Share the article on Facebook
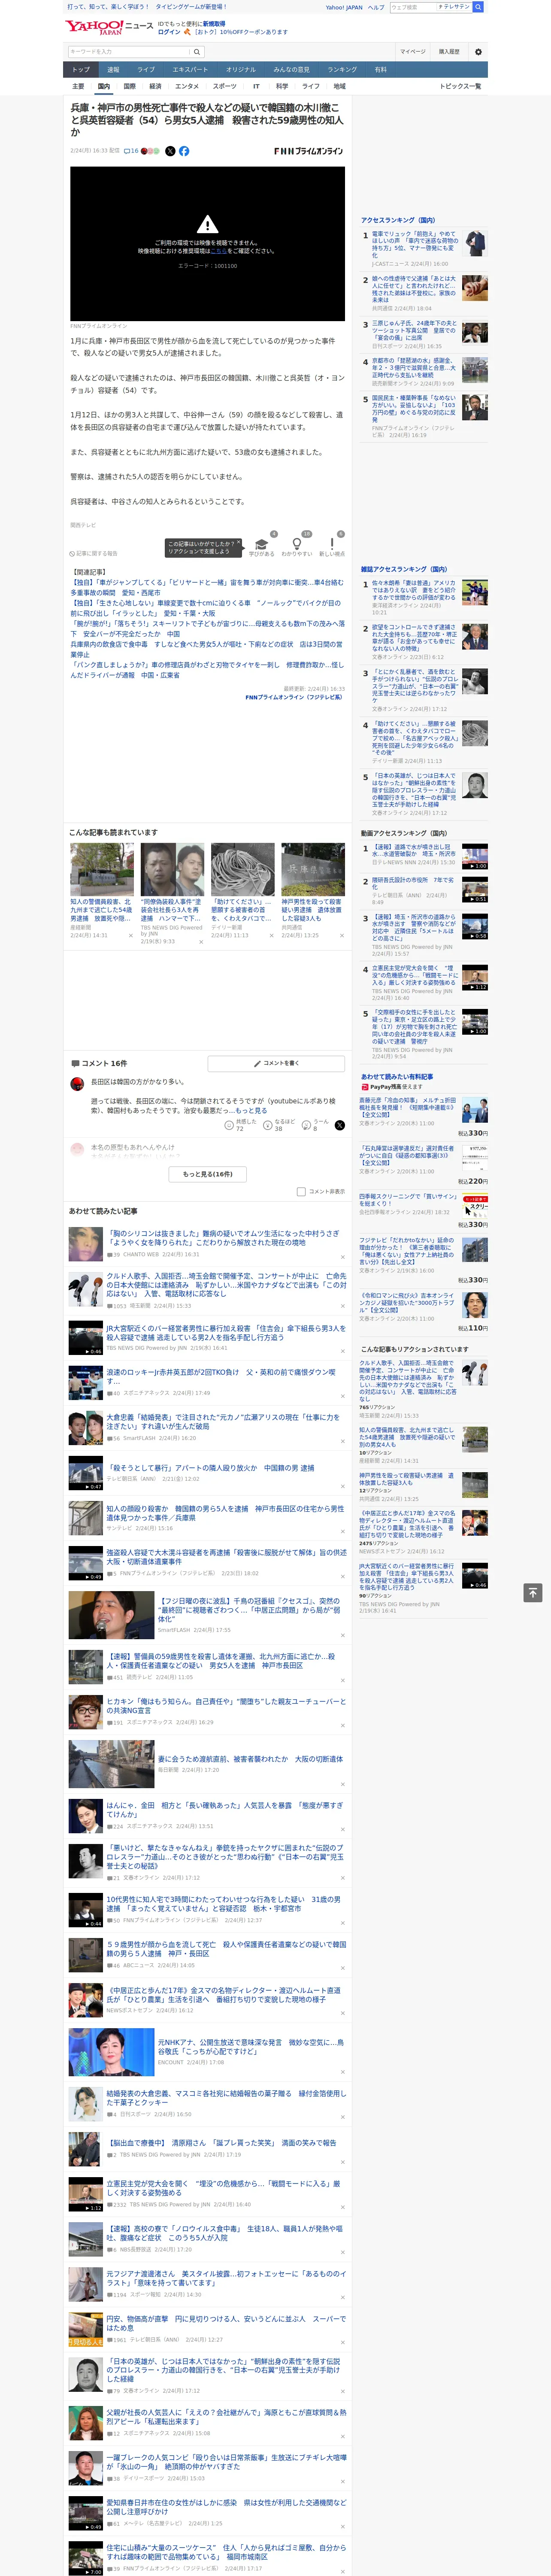The image size is (551, 2576). (184, 151)
